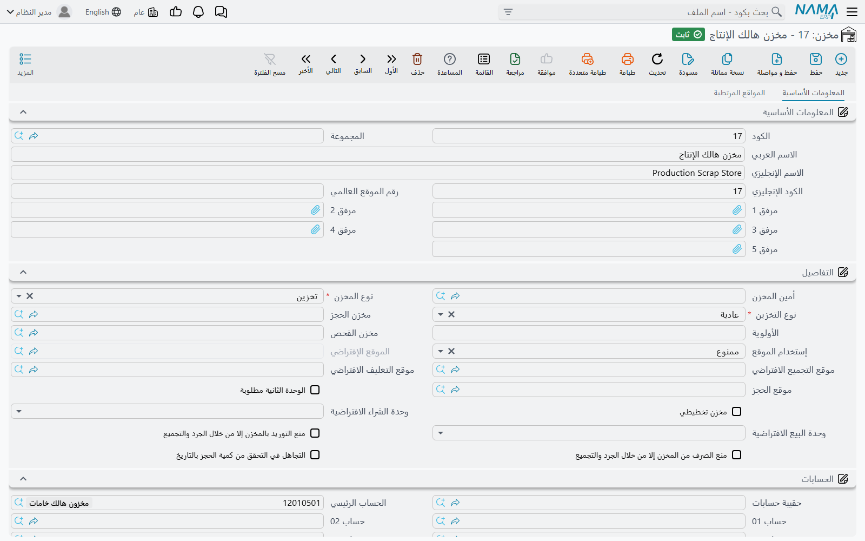
Task: Click the ثابت status badge
Action: pyautogui.click(x=689, y=35)
